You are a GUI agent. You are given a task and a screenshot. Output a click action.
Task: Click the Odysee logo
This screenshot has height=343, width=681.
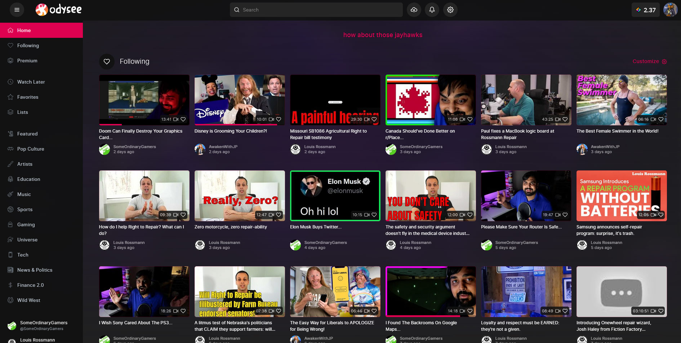click(59, 10)
